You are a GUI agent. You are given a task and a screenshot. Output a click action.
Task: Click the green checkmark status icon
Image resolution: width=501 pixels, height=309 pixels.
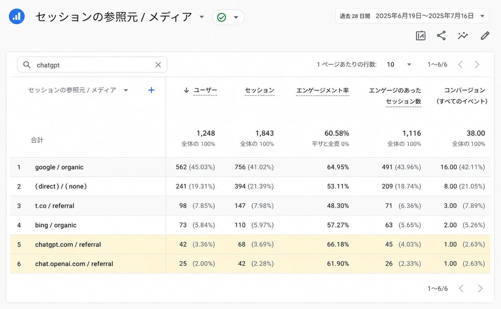222,18
